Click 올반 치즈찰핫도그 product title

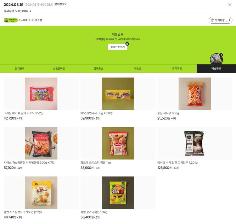(23, 212)
